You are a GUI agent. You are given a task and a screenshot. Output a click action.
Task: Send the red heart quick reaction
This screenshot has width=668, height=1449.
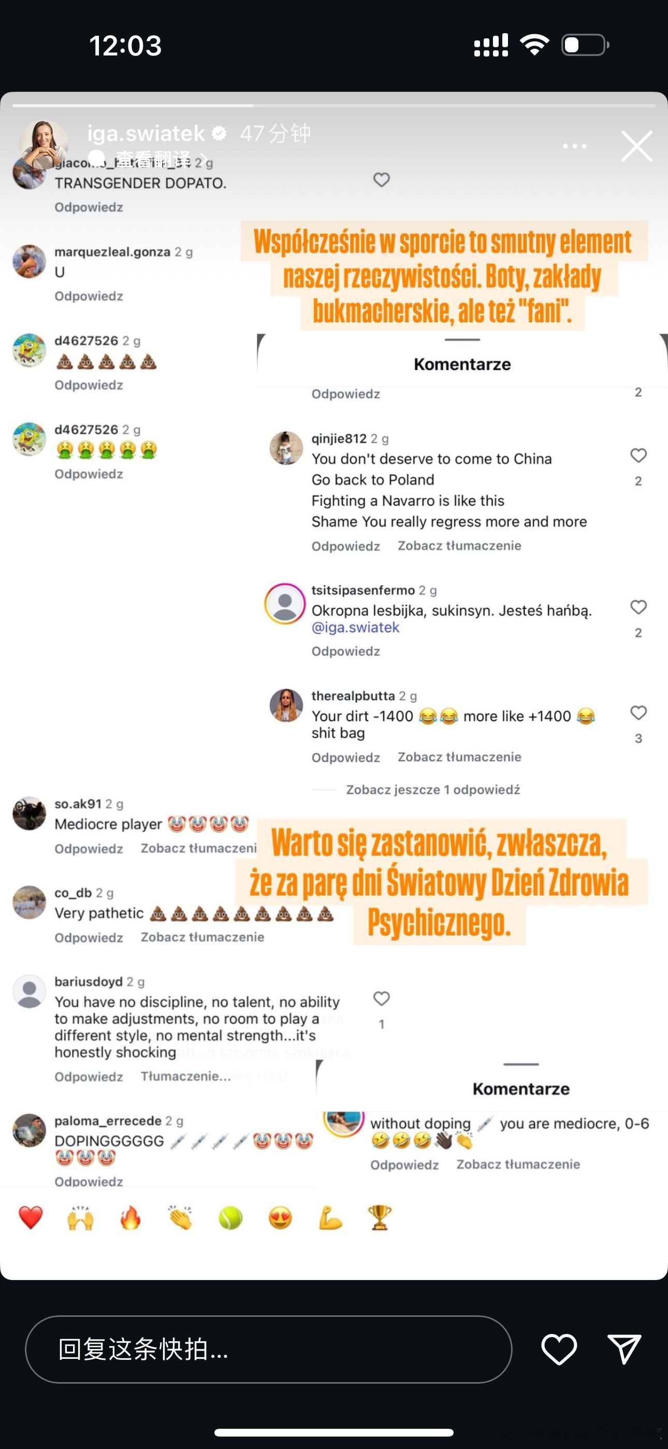point(31,1218)
